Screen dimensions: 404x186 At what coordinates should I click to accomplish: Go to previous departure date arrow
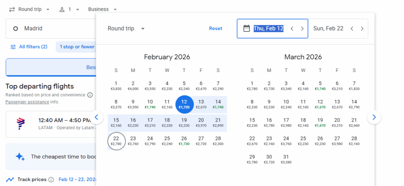pyautogui.click(x=292, y=28)
